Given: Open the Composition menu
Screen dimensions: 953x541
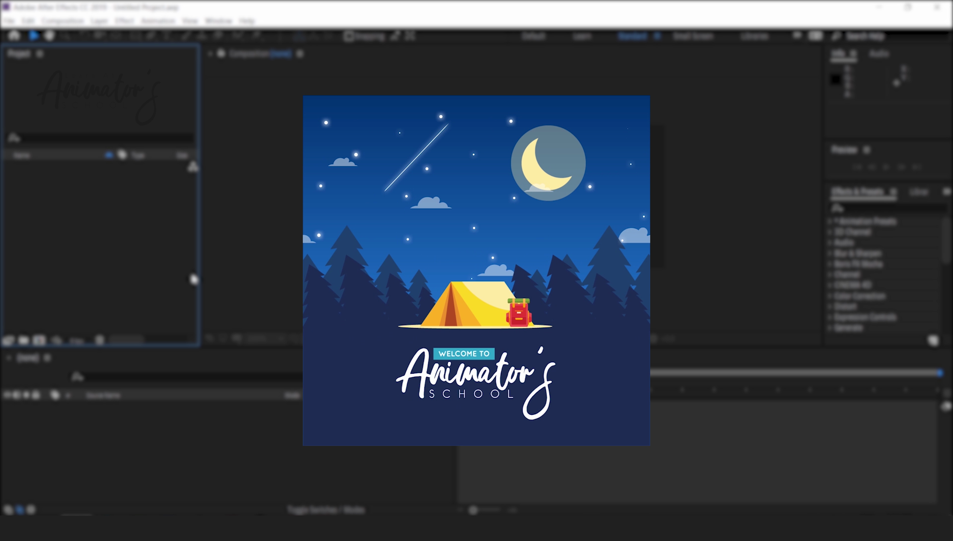Looking at the screenshot, I should coord(63,21).
